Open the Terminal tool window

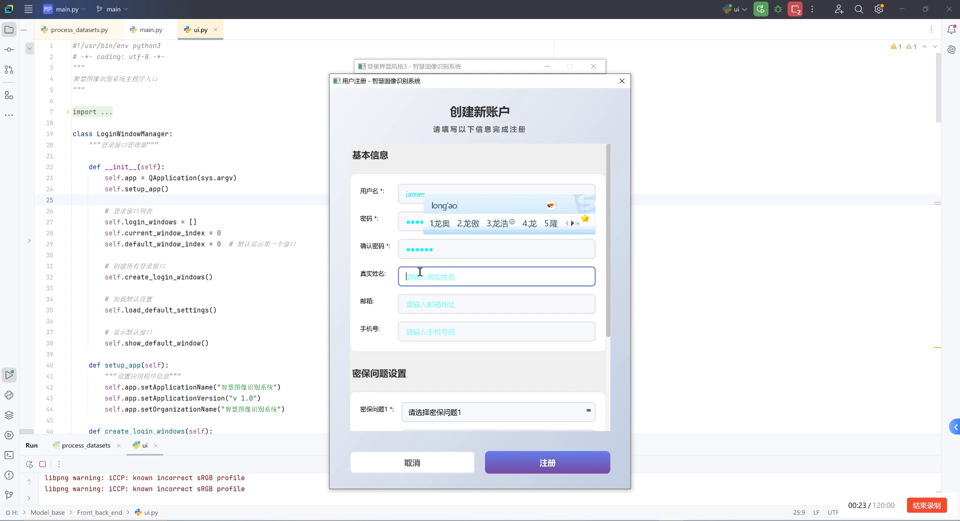[9, 455]
